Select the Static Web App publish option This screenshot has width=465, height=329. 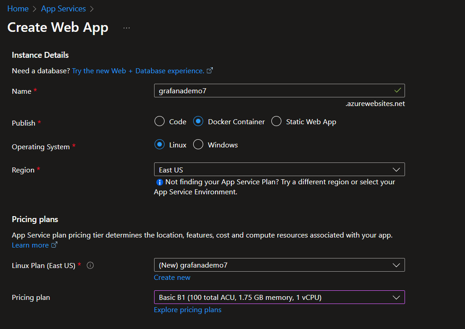click(x=276, y=121)
